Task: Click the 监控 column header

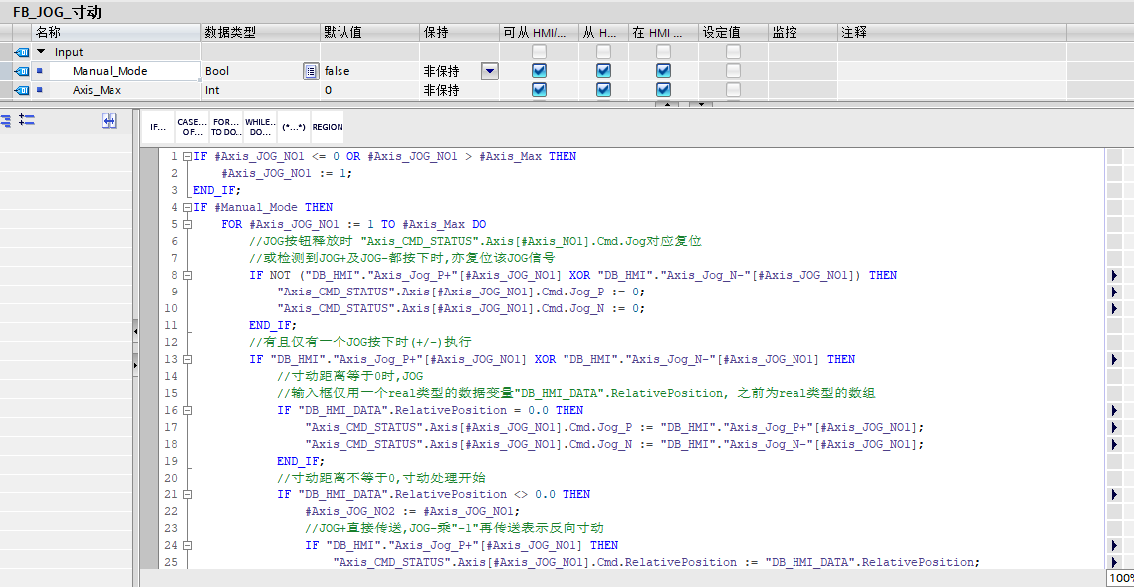Action: (802, 33)
